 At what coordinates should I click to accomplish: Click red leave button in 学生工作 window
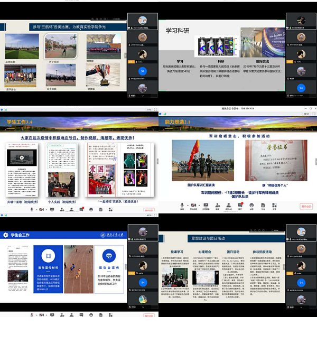click(148, 210)
